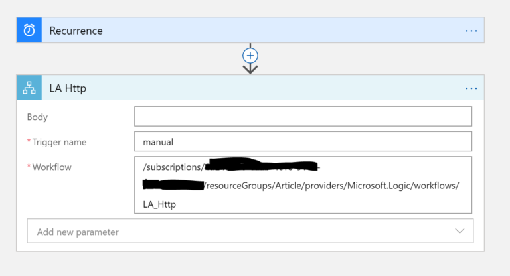Screen dimensions: 510x276
Task: Click the Trigger name field containing manual
Action: pos(303,142)
